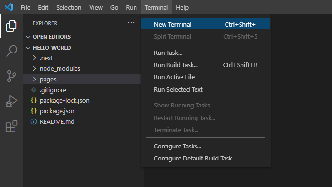Collapse the OPEN EDITORS section

pos(28,37)
